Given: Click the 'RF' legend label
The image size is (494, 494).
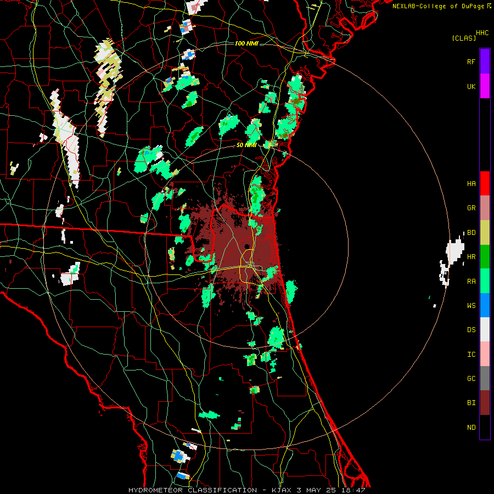Looking at the screenshot, I should click(471, 61).
